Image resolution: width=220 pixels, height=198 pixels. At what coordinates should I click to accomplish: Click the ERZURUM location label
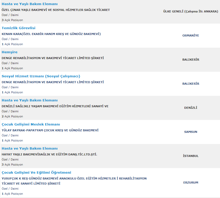click(x=191, y=183)
